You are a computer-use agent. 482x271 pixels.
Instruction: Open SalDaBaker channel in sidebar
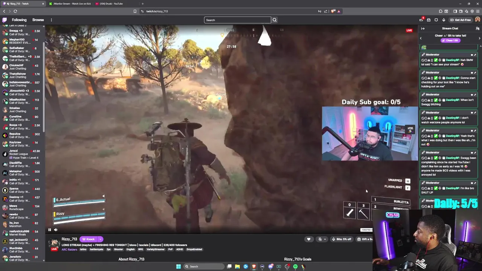click(x=22, y=50)
